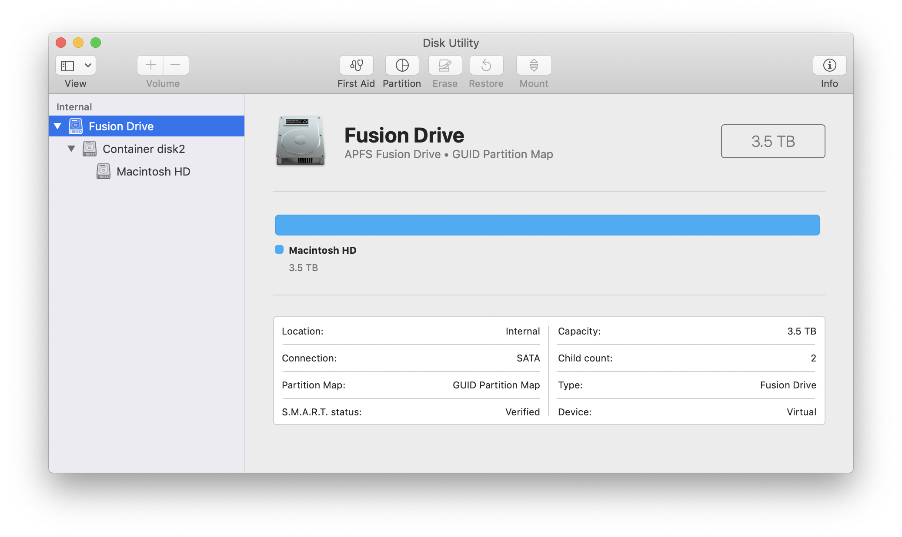Click the blue Macintosh HD legend swatch
The width and height of the screenshot is (902, 537).
[279, 249]
